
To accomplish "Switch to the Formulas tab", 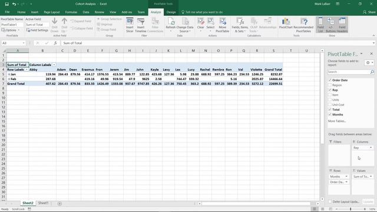I will point(71,12).
